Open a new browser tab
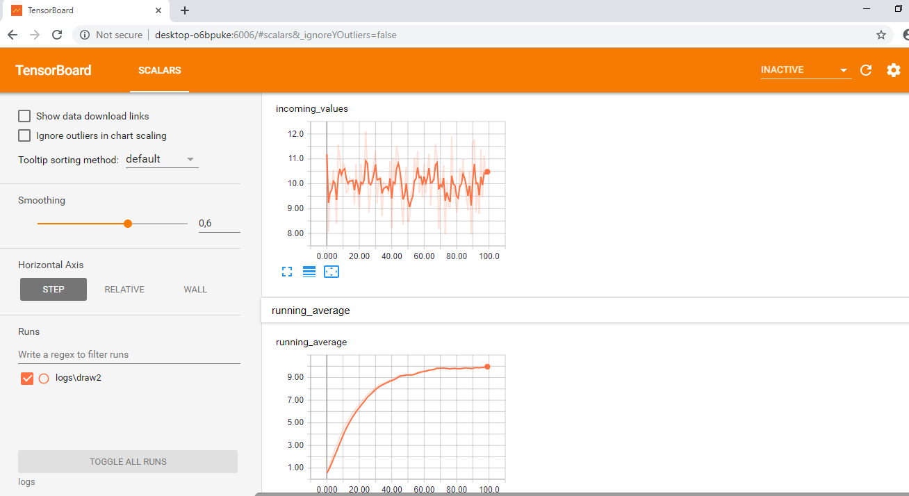Image resolution: width=909 pixels, height=496 pixels. coord(185,10)
